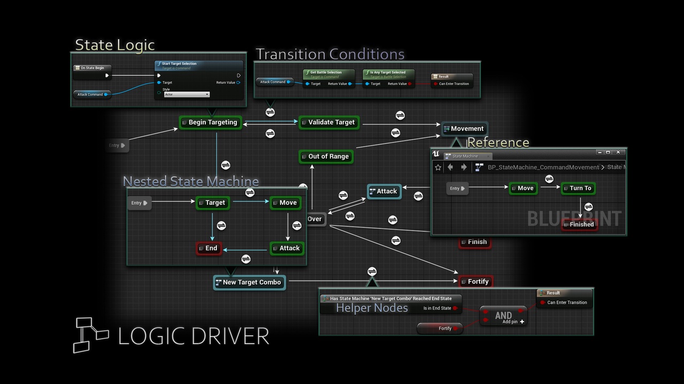Click the transition icon above the Fortify state
This screenshot has height=384, width=684.
tap(372, 271)
